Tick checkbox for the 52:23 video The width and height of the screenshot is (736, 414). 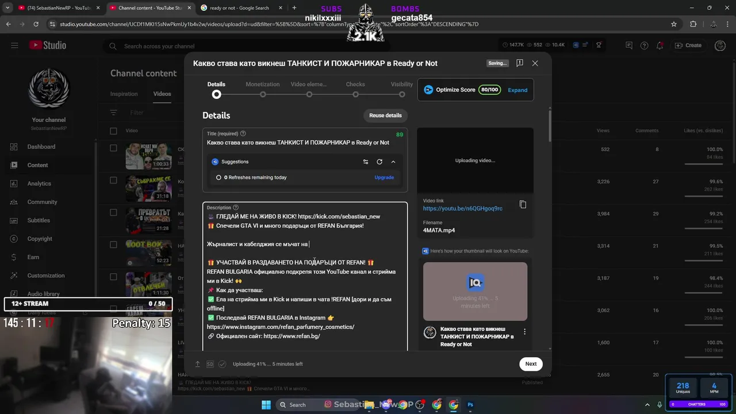point(113,245)
